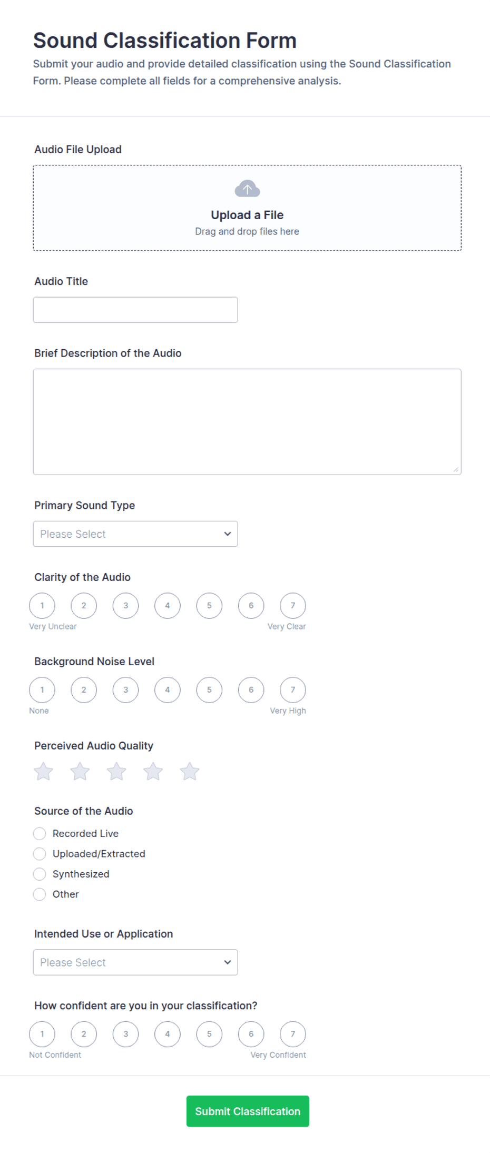The height and width of the screenshot is (1153, 490).
Task: Focus the Audio Title text field
Action: coord(135,310)
